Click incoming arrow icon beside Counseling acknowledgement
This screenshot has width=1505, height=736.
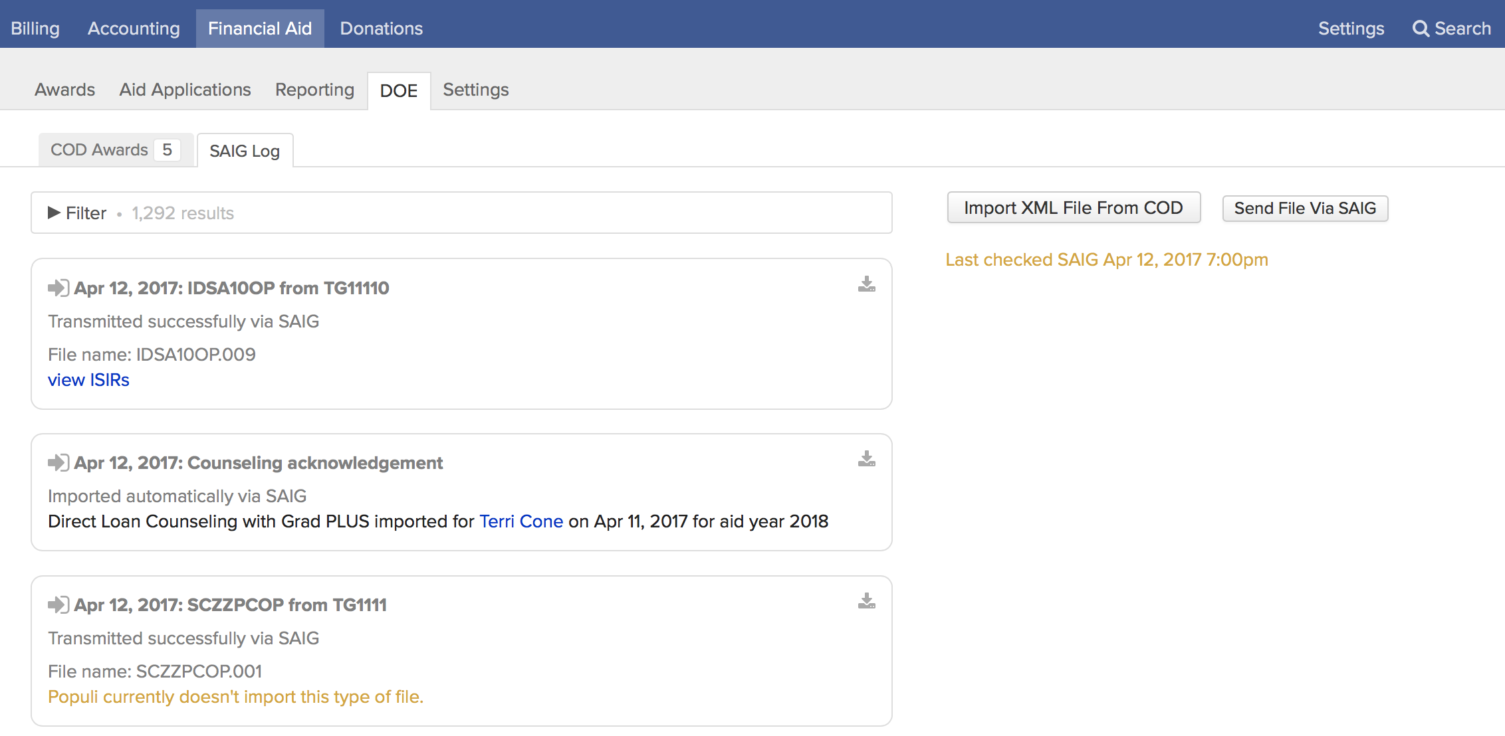[x=58, y=463]
